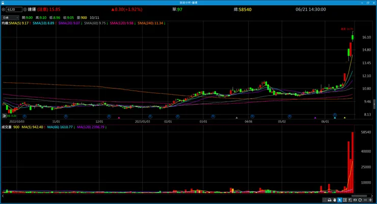Click the monthly marker right of 02/01
The height and width of the screenshot is (204, 377).
178,116
